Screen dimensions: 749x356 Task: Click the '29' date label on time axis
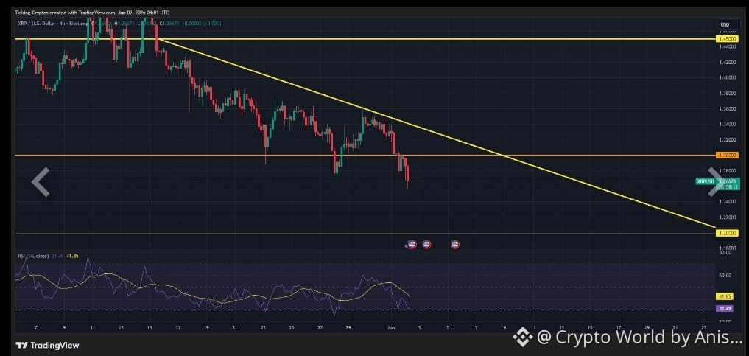[x=348, y=328]
